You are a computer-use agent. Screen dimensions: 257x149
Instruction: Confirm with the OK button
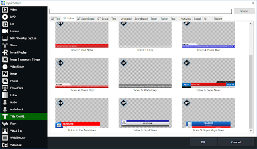203,142
